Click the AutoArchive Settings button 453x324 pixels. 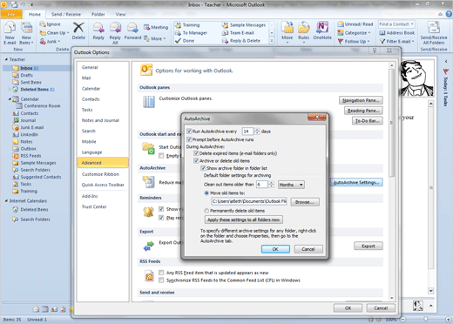coord(356,182)
